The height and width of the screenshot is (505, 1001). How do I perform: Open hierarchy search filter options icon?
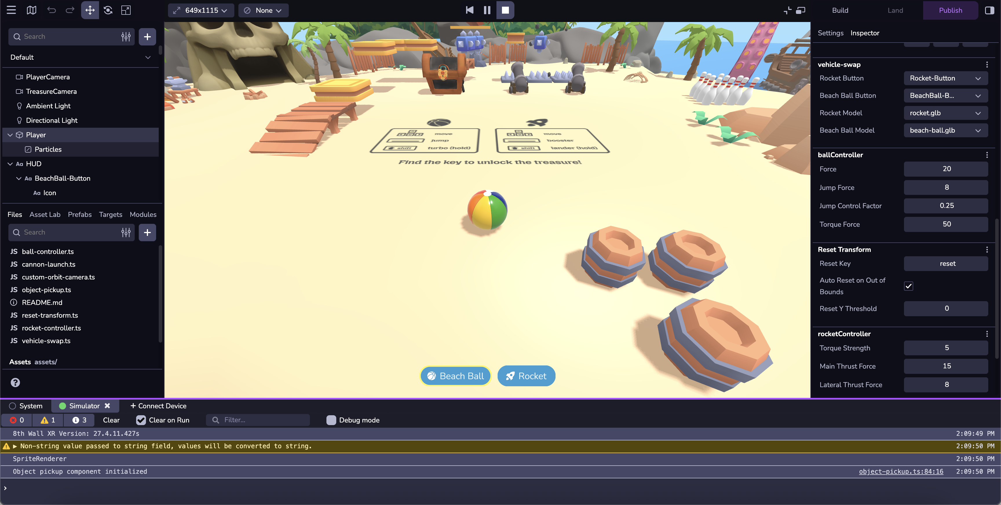tap(126, 36)
